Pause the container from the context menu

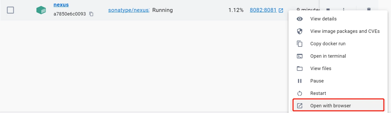click(x=317, y=81)
